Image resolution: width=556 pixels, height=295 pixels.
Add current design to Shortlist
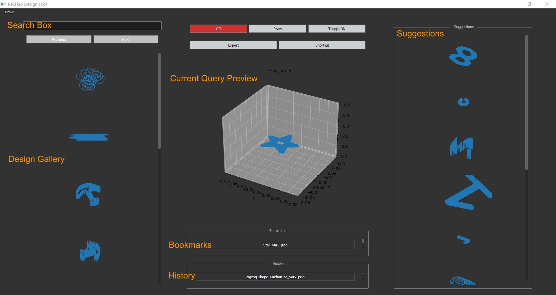[322, 45]
